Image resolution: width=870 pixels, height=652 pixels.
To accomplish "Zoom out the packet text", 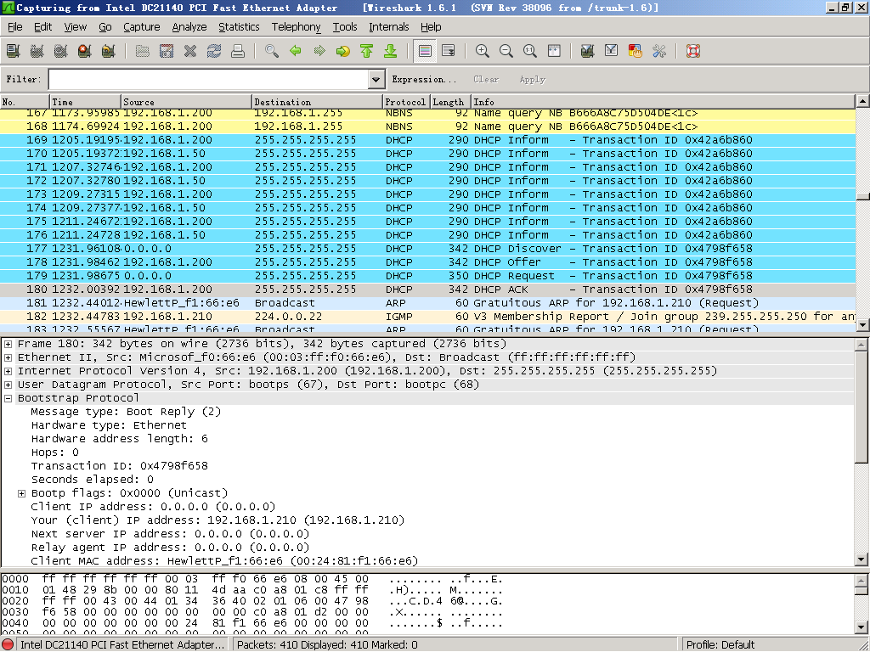I will pyautogui.click(x=506, y=51).
